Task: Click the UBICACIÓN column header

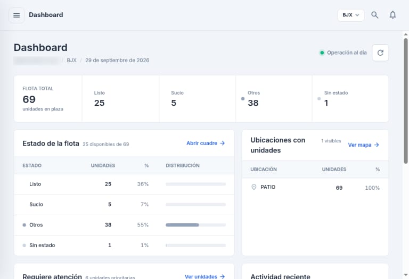Action: [264, 170]
